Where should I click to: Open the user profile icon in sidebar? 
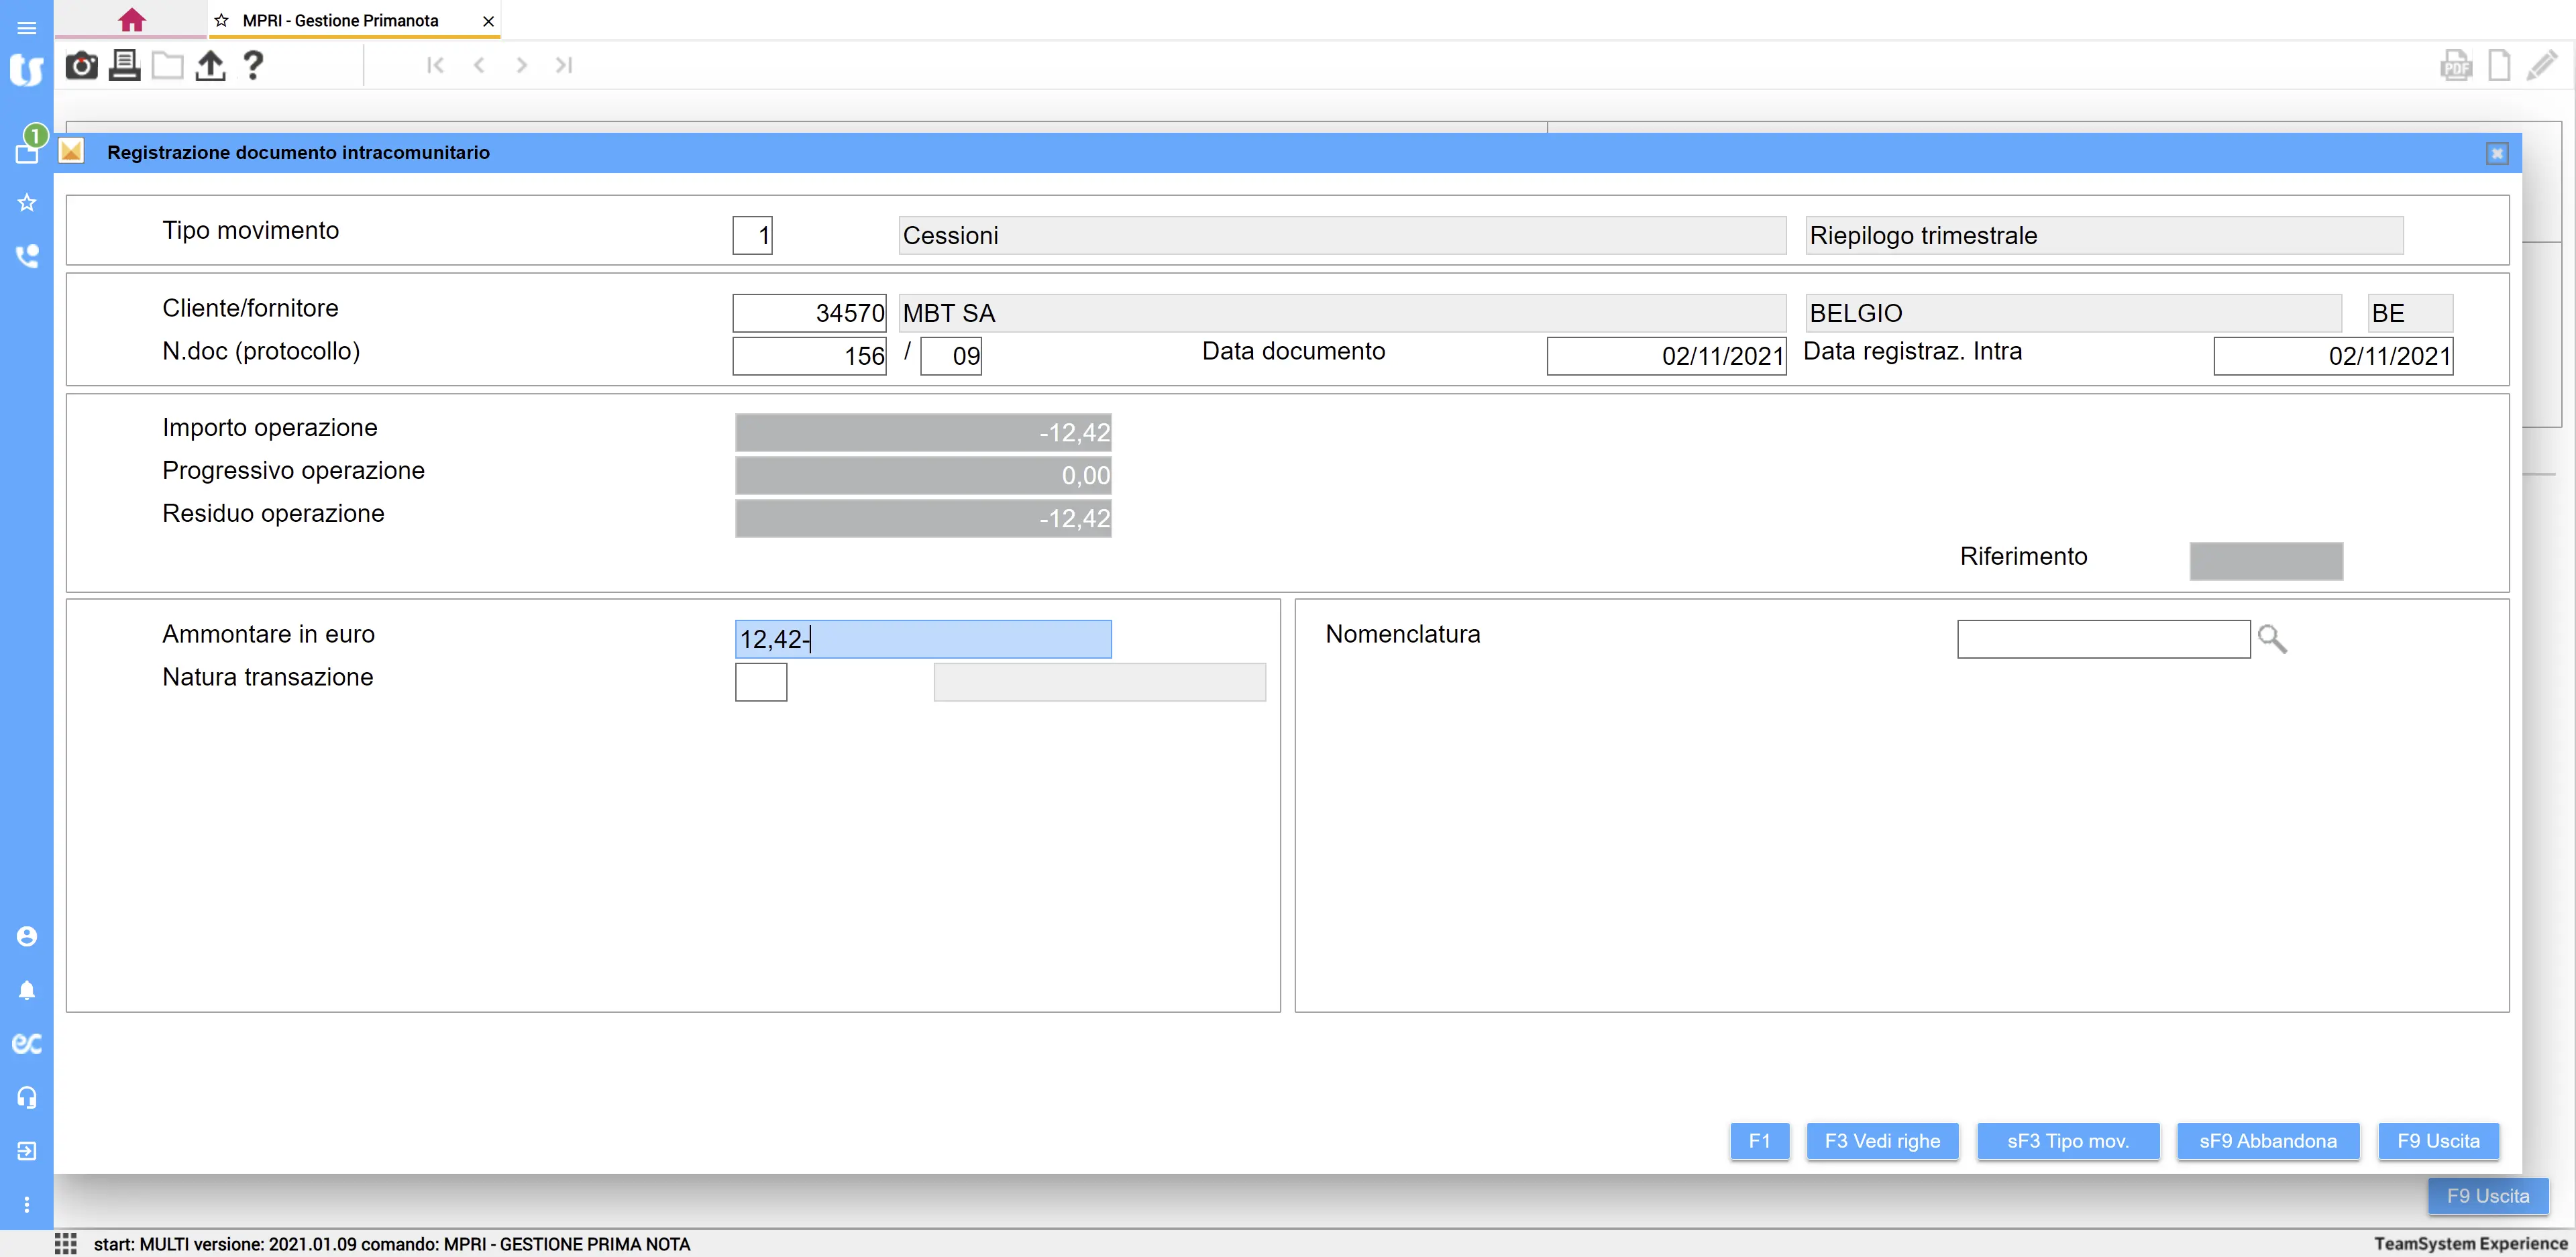27,936
